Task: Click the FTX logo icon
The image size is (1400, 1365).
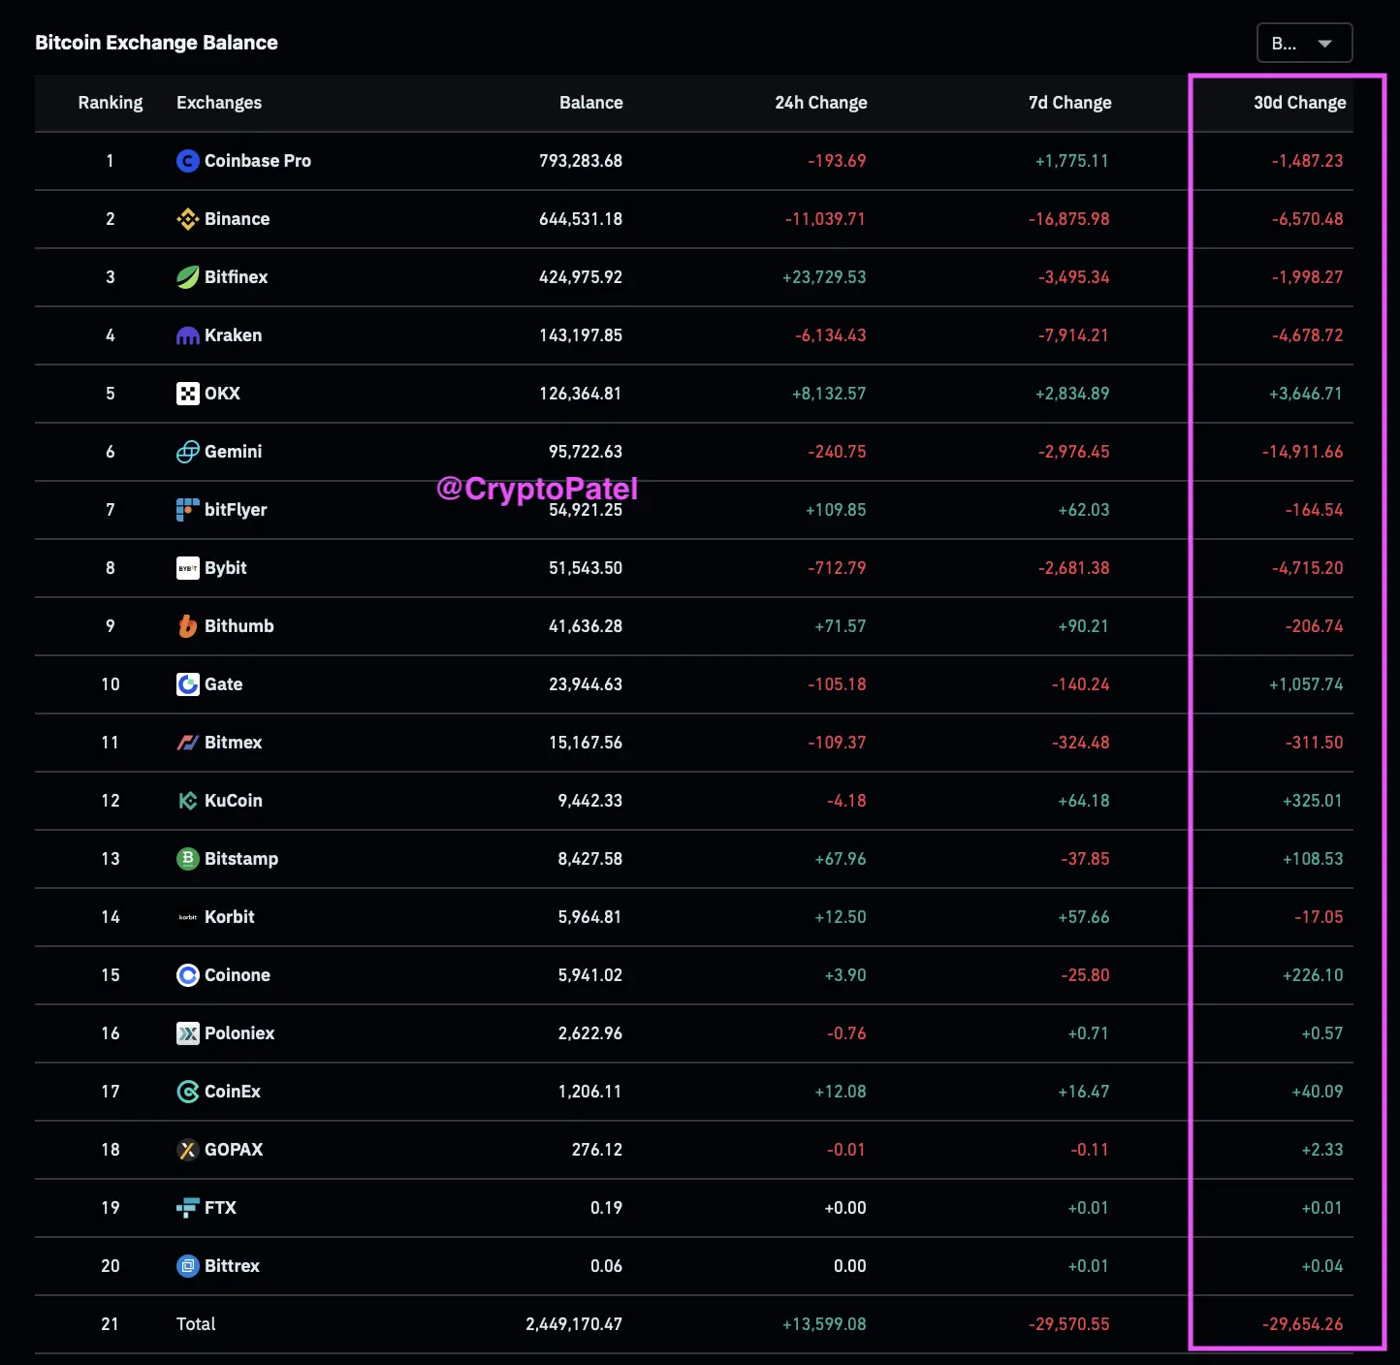Action: pos(187,1208)
